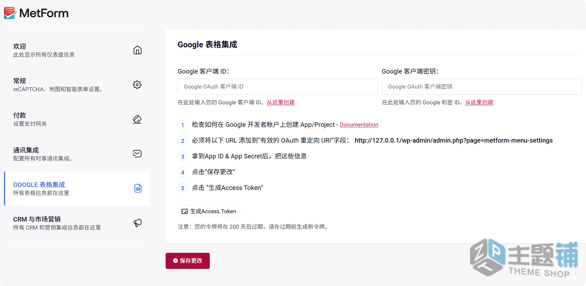
Task: Open the Documentation link
Action: click(359, 125)
